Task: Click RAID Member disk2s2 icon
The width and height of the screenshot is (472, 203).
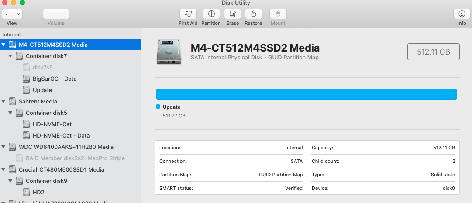Action: (x=19, y=158)
